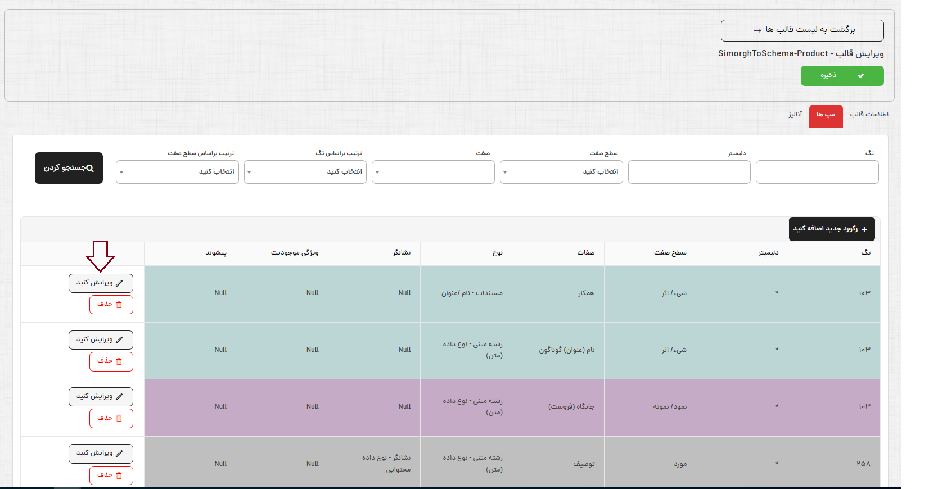The height and width of the screenshot is (489, 938).
Task: Select the red 'مپ ها' tab
Action: point(826,115)
